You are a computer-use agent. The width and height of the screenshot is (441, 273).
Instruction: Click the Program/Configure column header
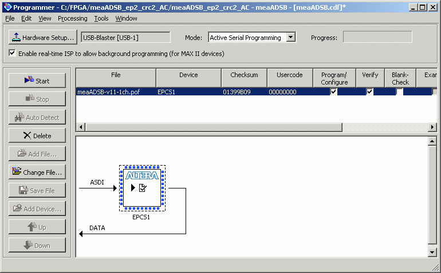pyautogui.click(x=334, y=78)
